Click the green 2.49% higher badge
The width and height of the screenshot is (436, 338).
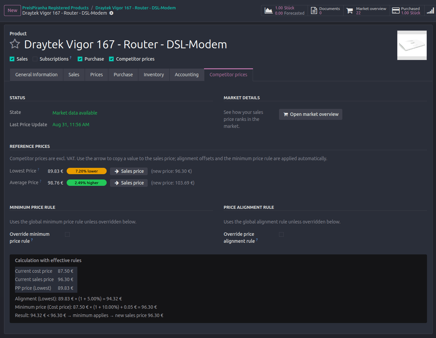[87, 183]
